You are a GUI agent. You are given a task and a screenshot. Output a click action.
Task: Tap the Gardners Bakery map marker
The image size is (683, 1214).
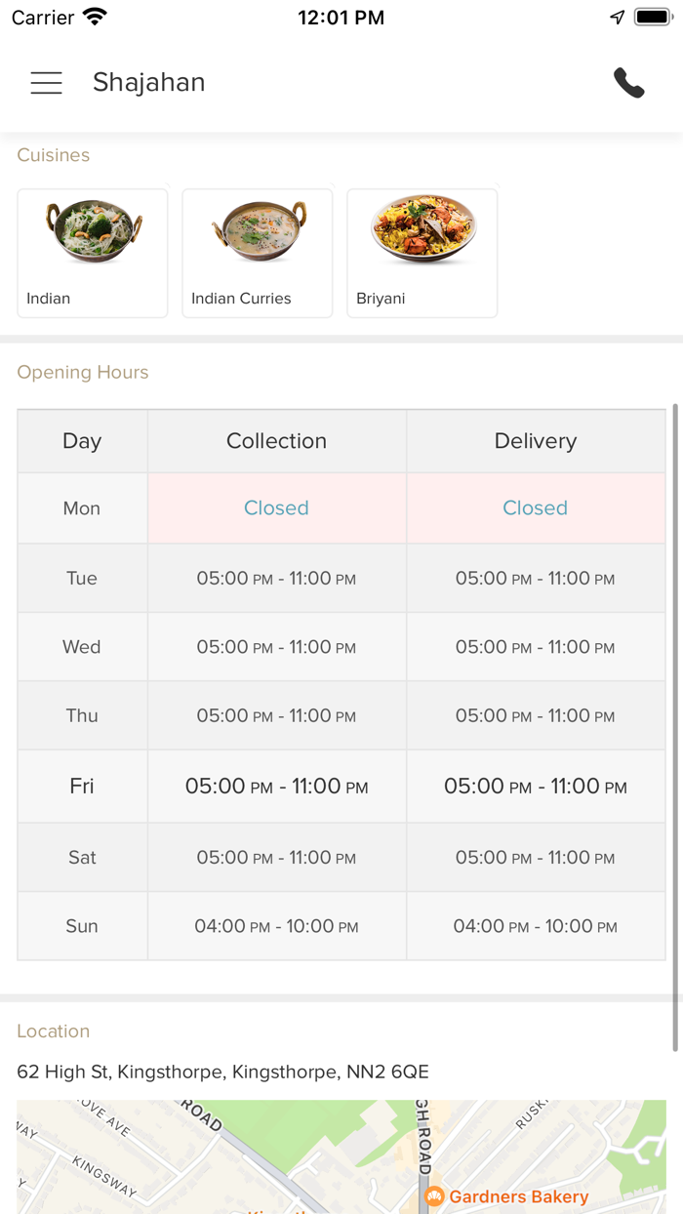tap(435, 1196)
